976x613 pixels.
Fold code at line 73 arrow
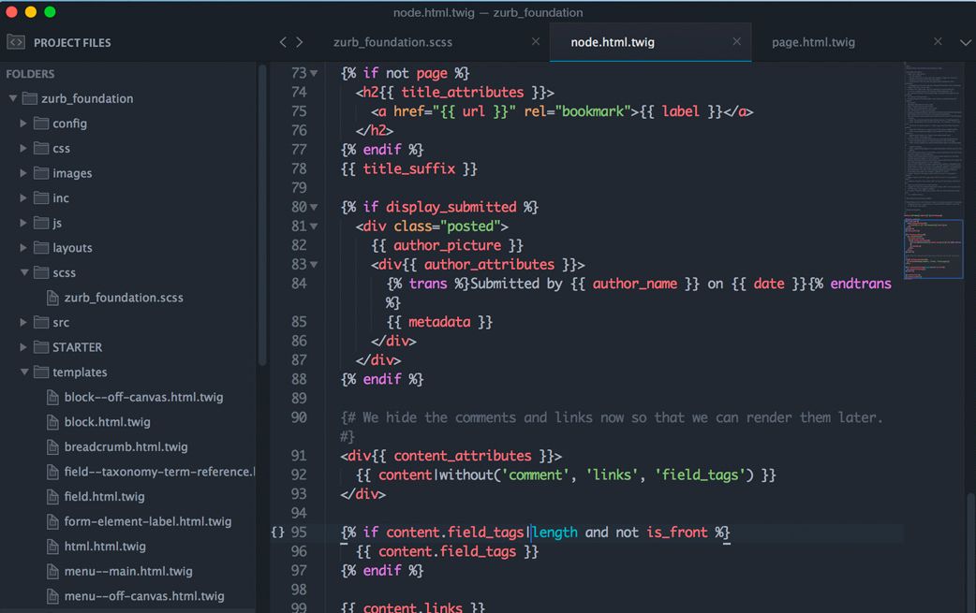tap(314, 73)
